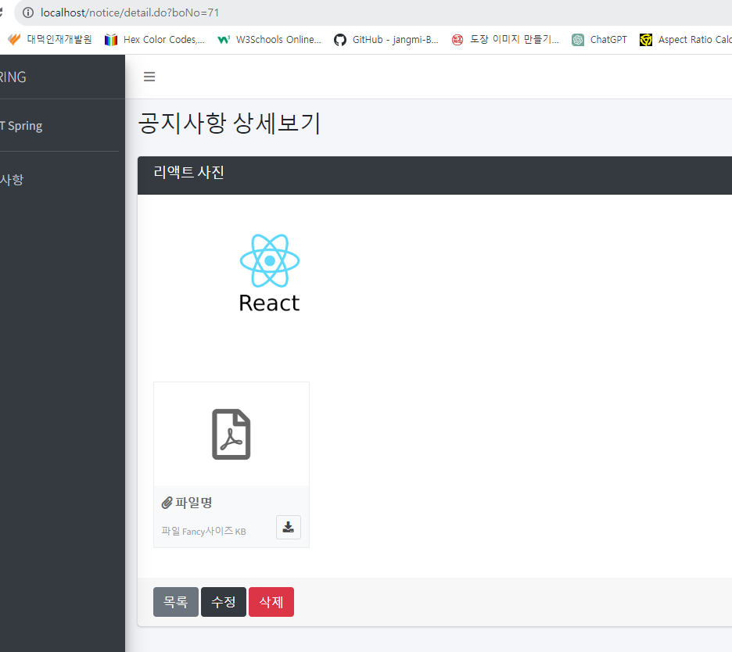Open the 도장 이미지 만들기 bookmark
The width and height of the screenshot is (732, 652).
pos(505,40)
